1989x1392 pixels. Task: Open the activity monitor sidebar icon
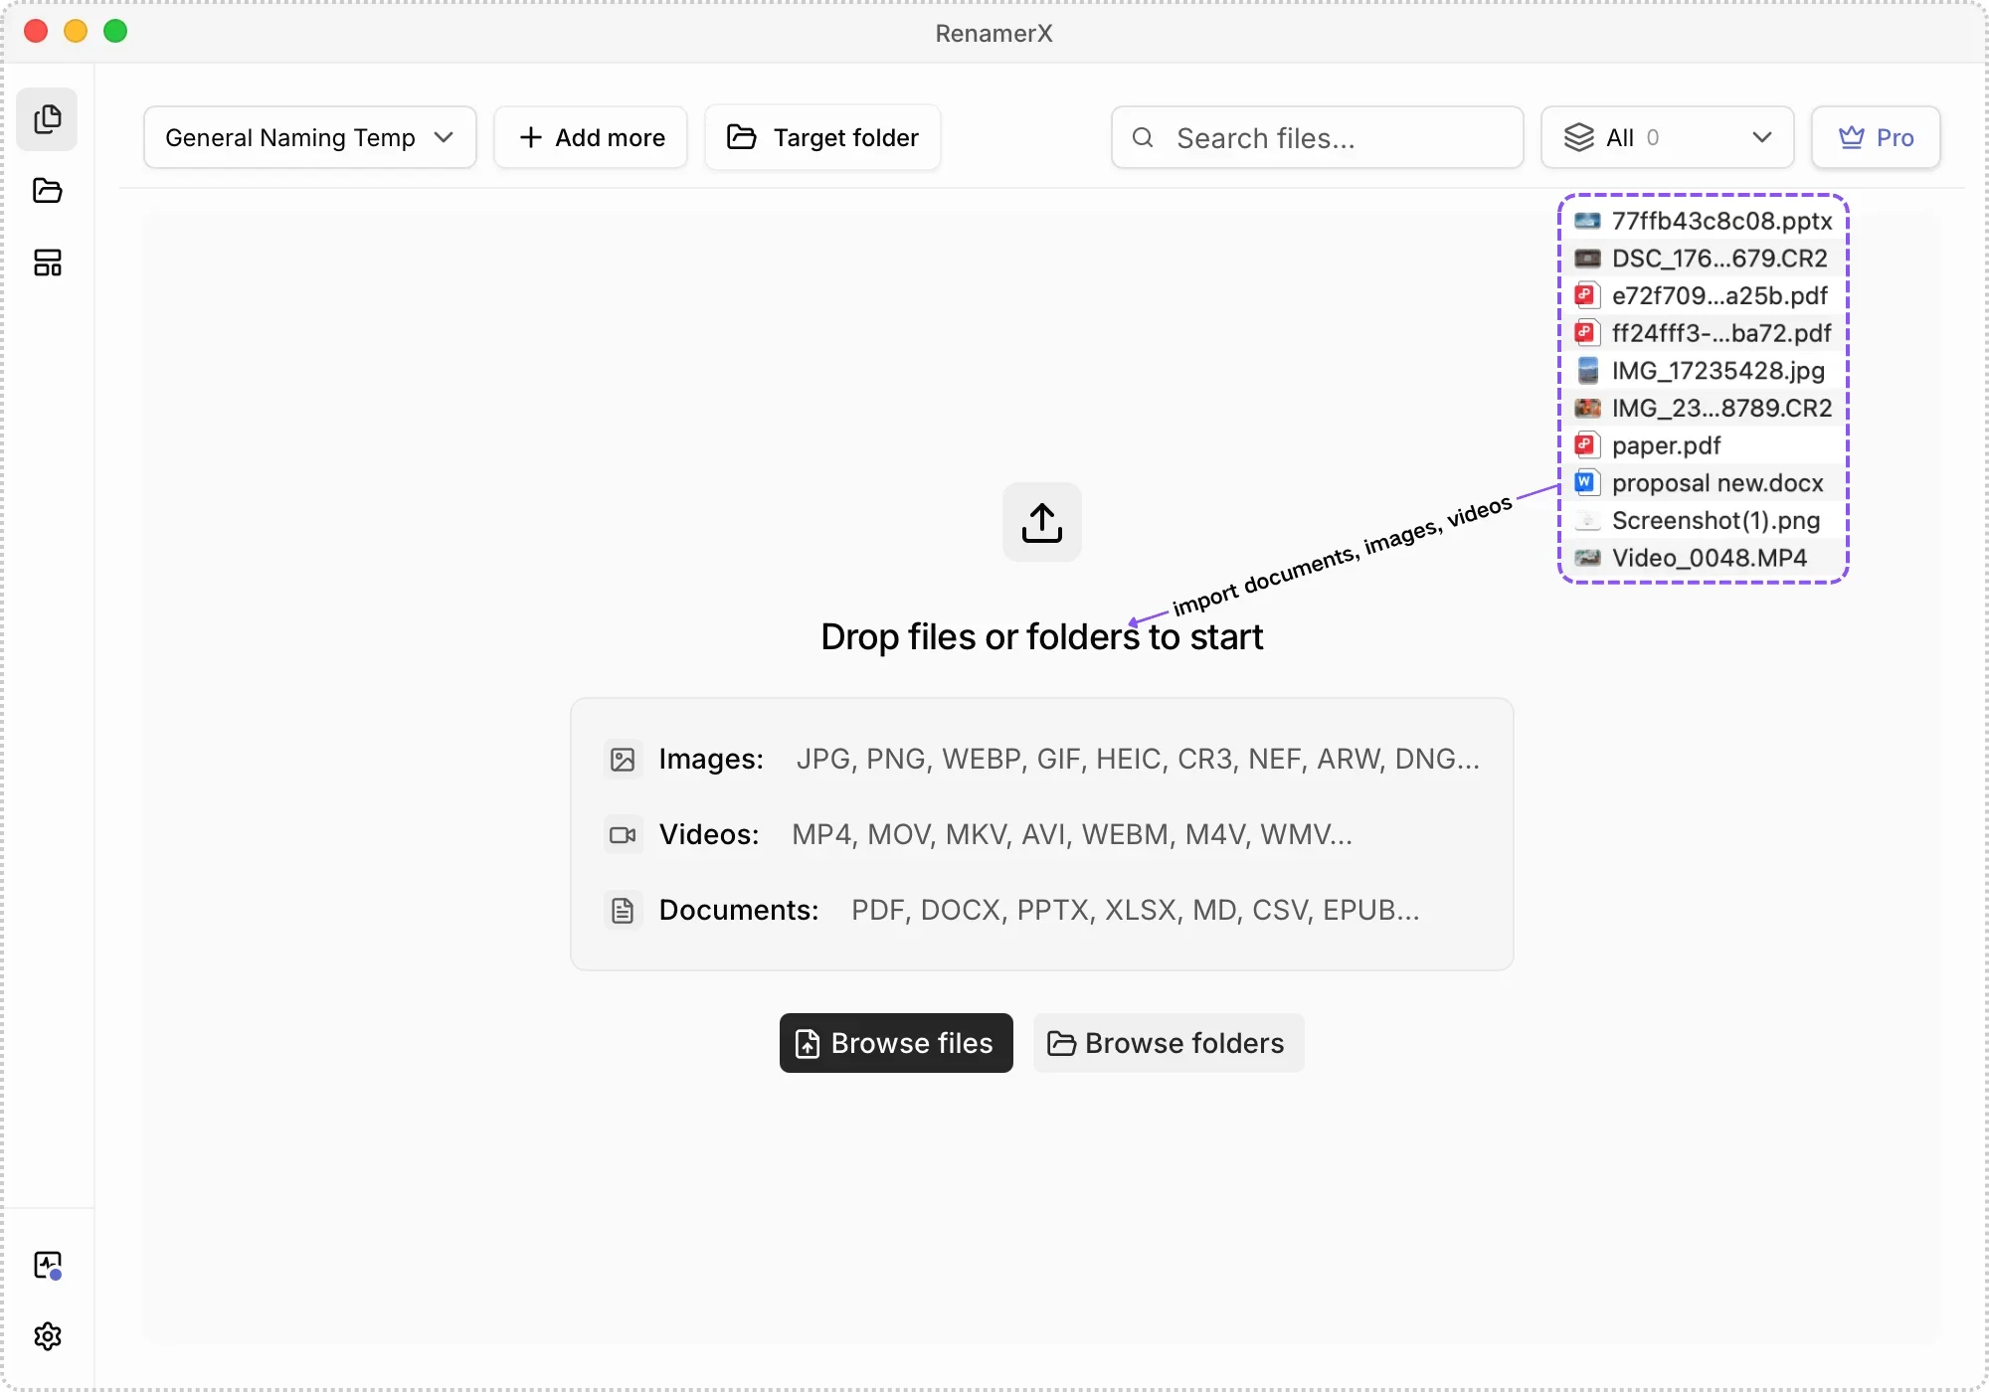click(x=47, y=1265)
